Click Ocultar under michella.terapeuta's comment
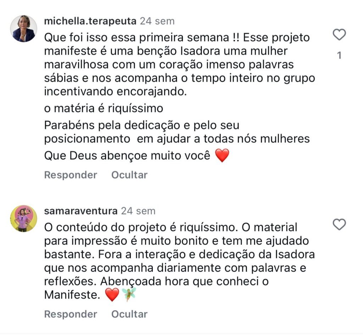 click(129, 175)
